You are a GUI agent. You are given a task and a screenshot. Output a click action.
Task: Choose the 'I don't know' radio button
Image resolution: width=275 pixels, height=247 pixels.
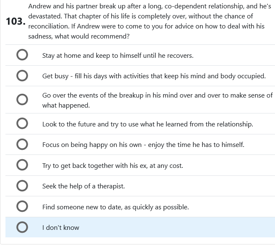pyautogui.click(x=22, y=227)
